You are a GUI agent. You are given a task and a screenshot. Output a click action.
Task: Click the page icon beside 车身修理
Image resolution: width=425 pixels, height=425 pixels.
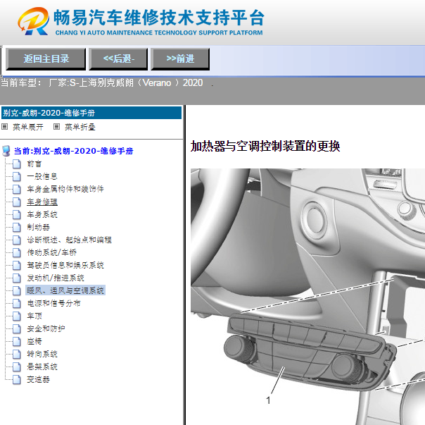pyautogui.click(x=16, y=202)
